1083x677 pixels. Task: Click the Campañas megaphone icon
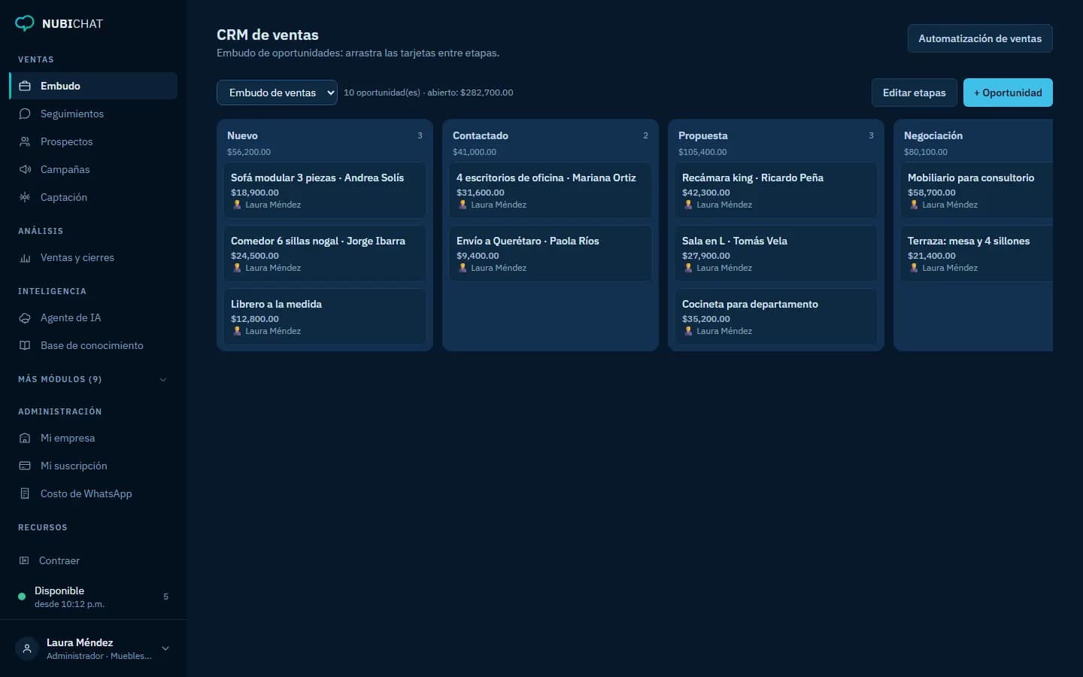coord(25,169)
